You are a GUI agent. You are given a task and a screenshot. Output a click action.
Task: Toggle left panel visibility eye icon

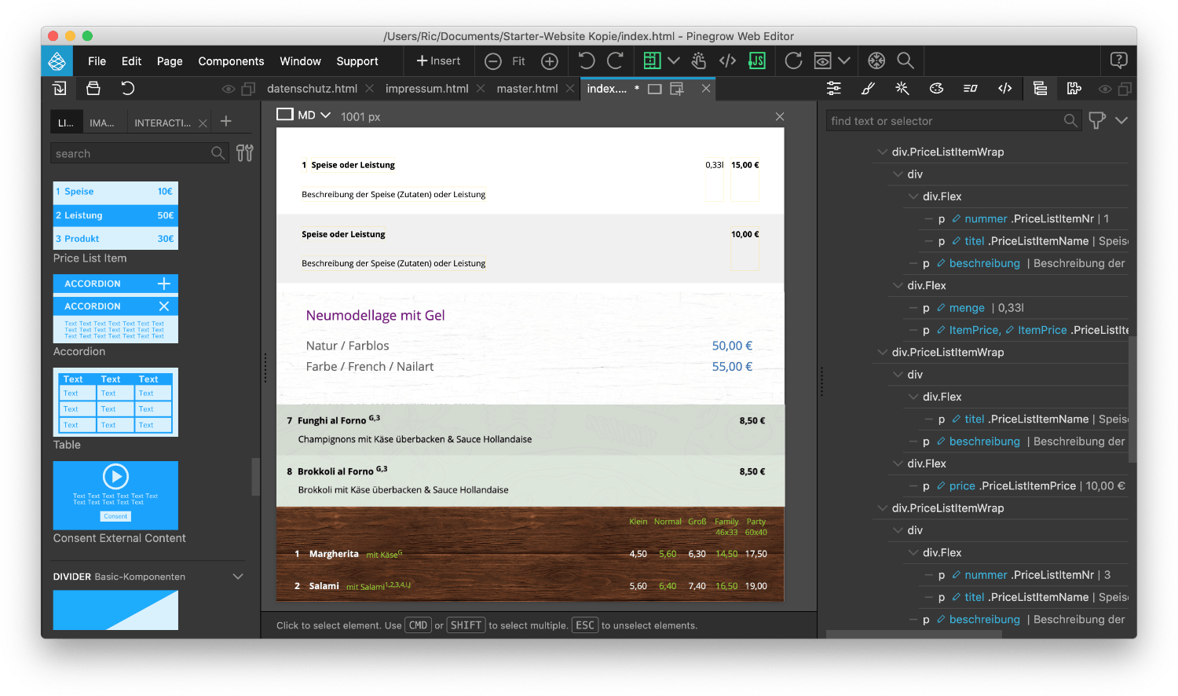coord(229,90)
